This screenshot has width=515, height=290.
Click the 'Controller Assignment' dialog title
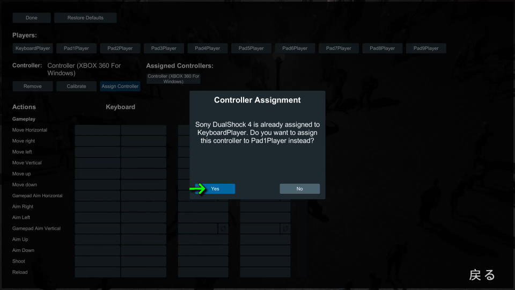(257, 100)
